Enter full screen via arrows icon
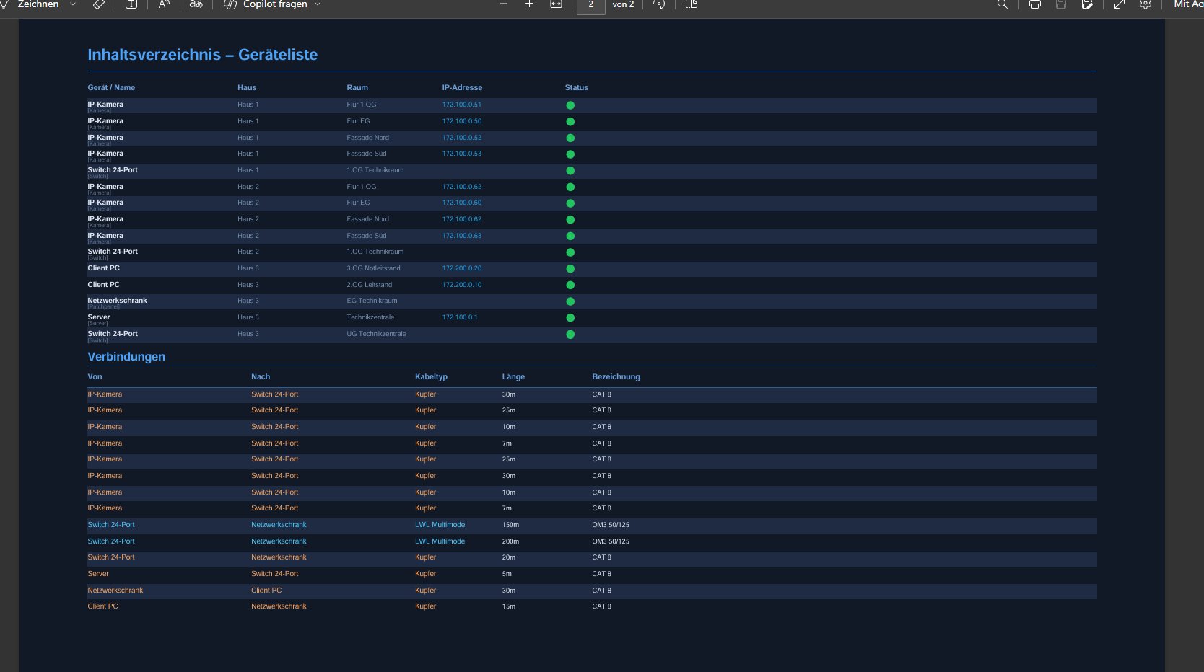The width and height of the screenshot is (1204, 672). pyautogui.click(x=1119, y=4)
